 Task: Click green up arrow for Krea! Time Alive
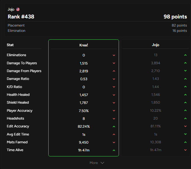(x=114, y=150)
